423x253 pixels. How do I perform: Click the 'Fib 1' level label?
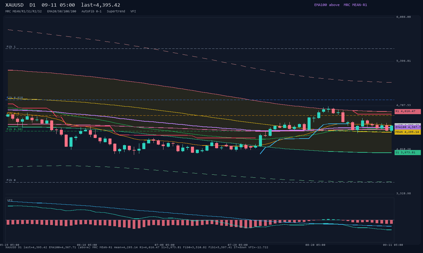point(11,47)
